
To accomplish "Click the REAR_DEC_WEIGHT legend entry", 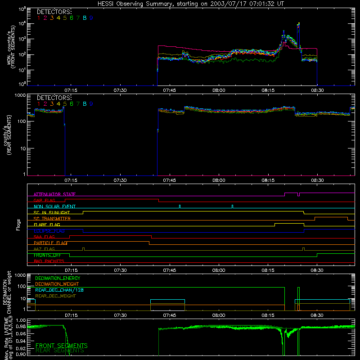I will point(55,296).
